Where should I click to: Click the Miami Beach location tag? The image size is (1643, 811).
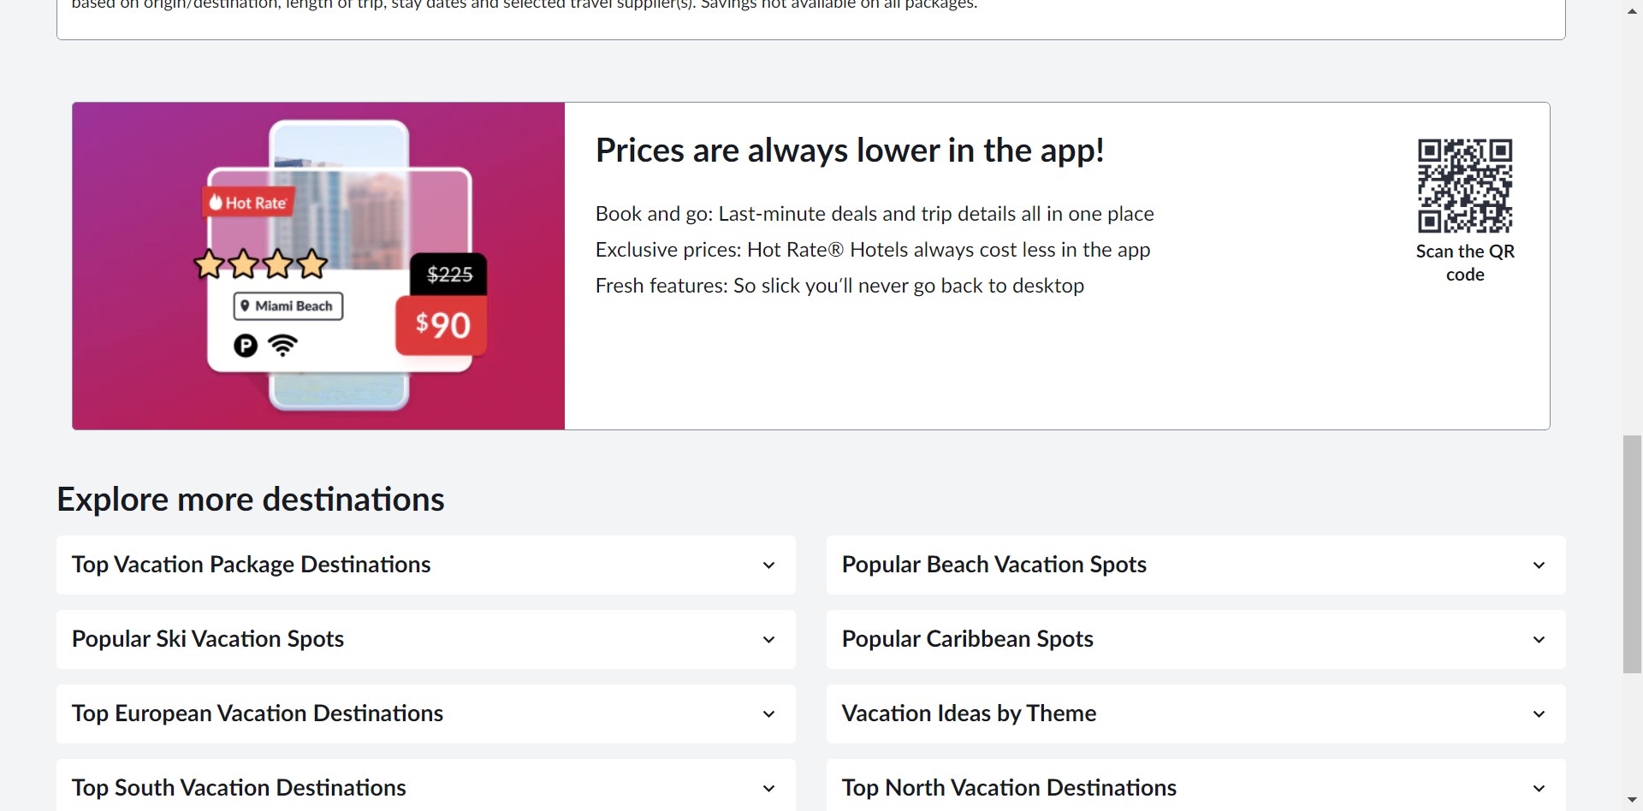pyautogui.click(x=288, y=306)
